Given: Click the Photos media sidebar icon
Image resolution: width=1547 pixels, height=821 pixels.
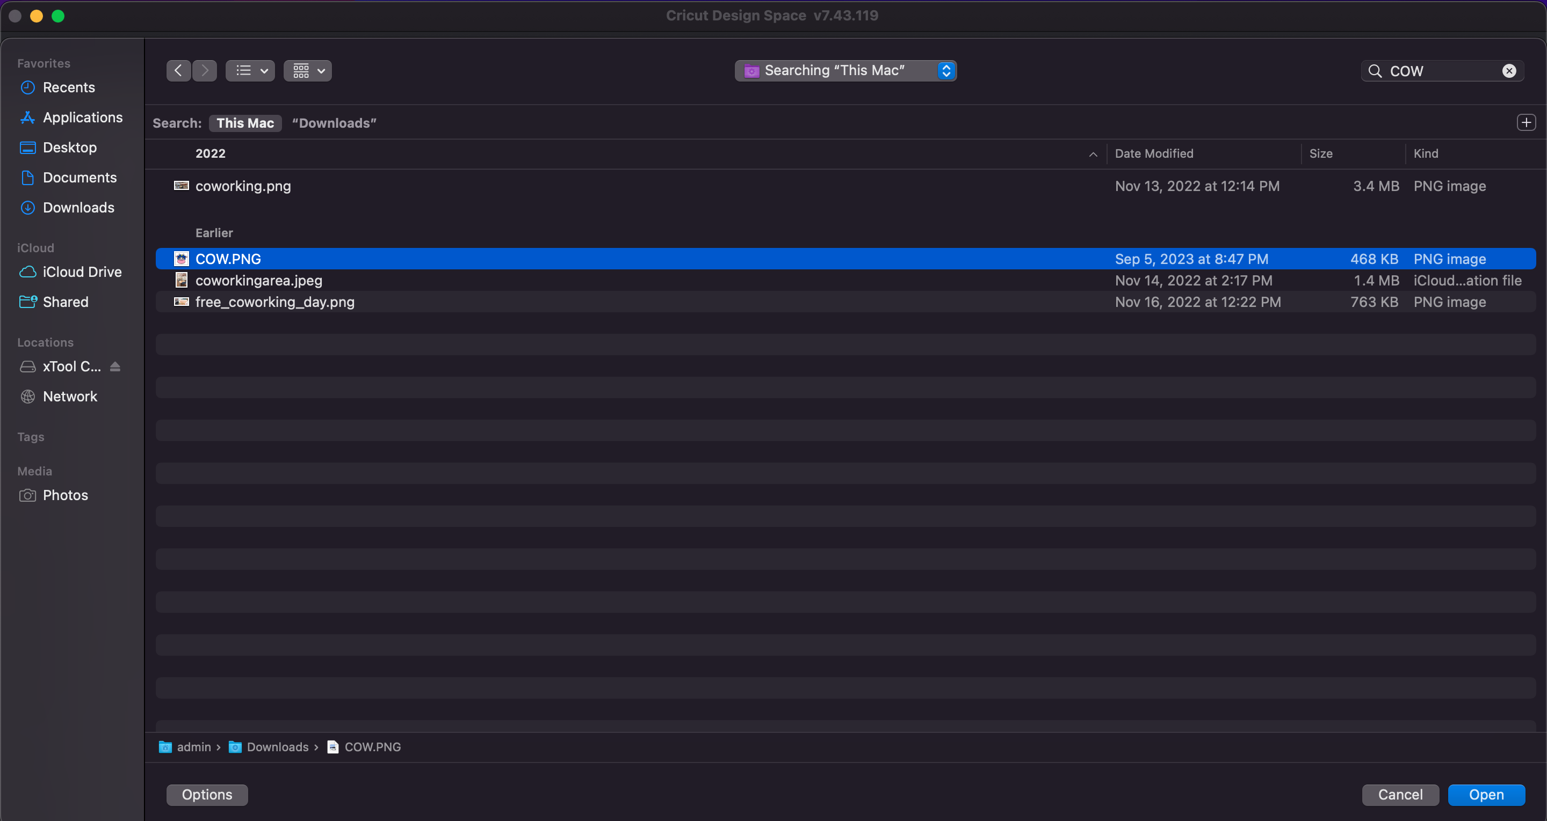Looking at the screenshot, I should click(x=27, y=494).
